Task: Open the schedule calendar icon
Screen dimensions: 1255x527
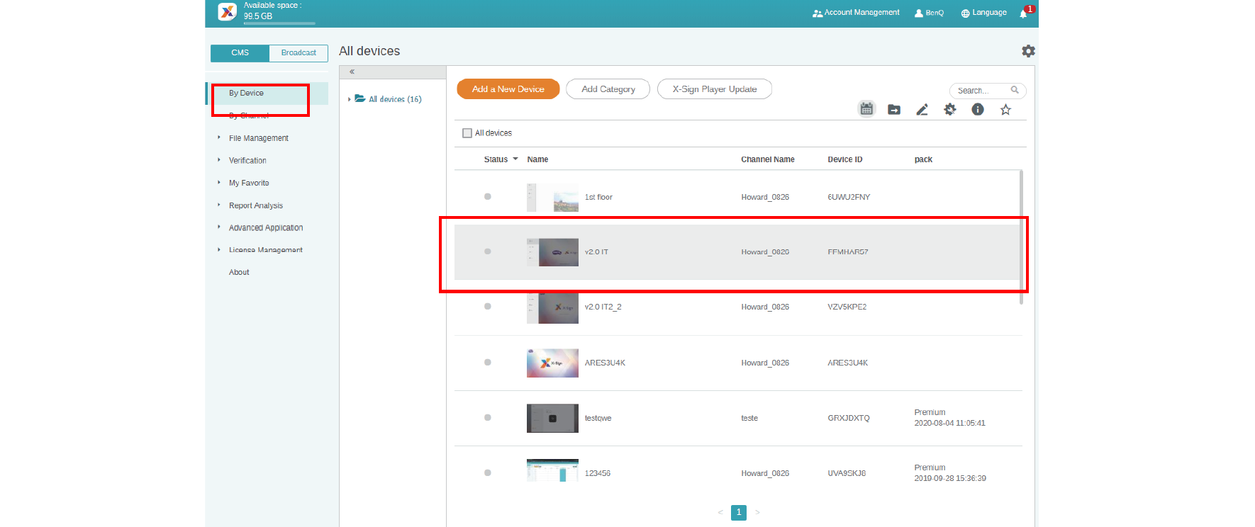Action: (x=866, y=109)
